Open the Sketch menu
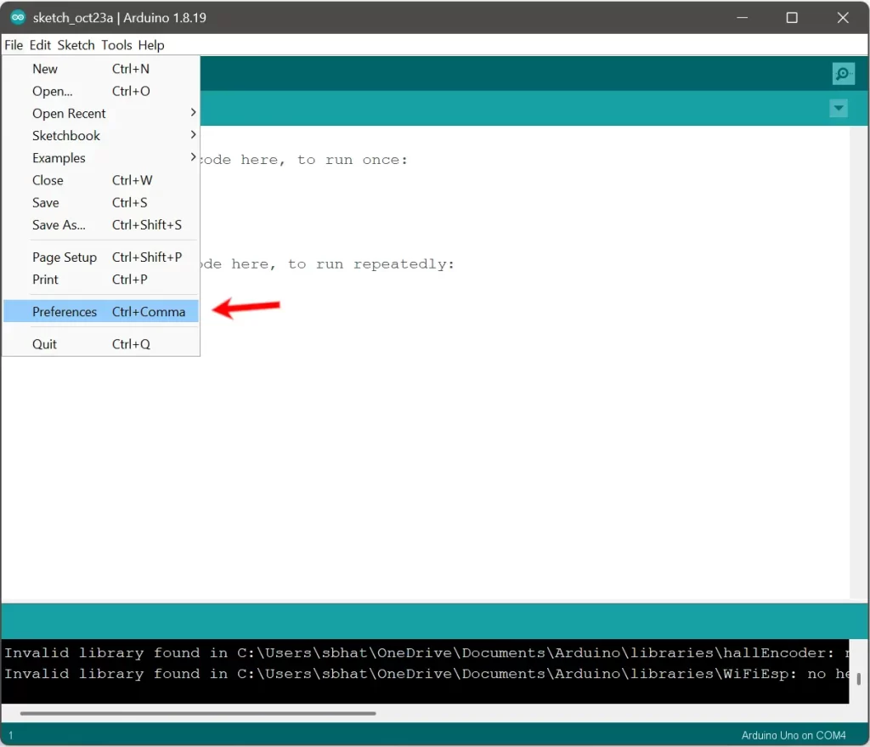Viewport: 870px width, 747px height. 76,45
